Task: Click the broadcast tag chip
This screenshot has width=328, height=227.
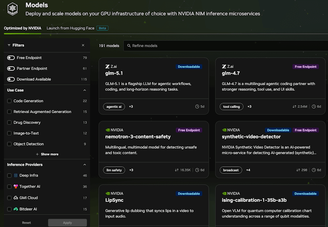Action: point(231,170)
